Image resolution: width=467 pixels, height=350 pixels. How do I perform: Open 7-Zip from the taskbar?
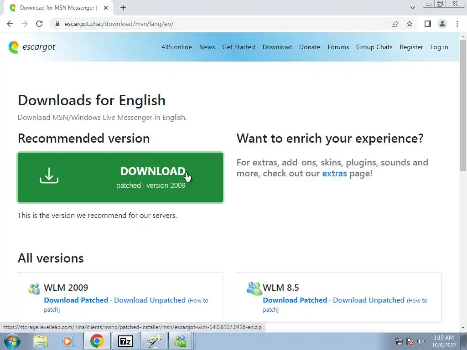(125, 341)
